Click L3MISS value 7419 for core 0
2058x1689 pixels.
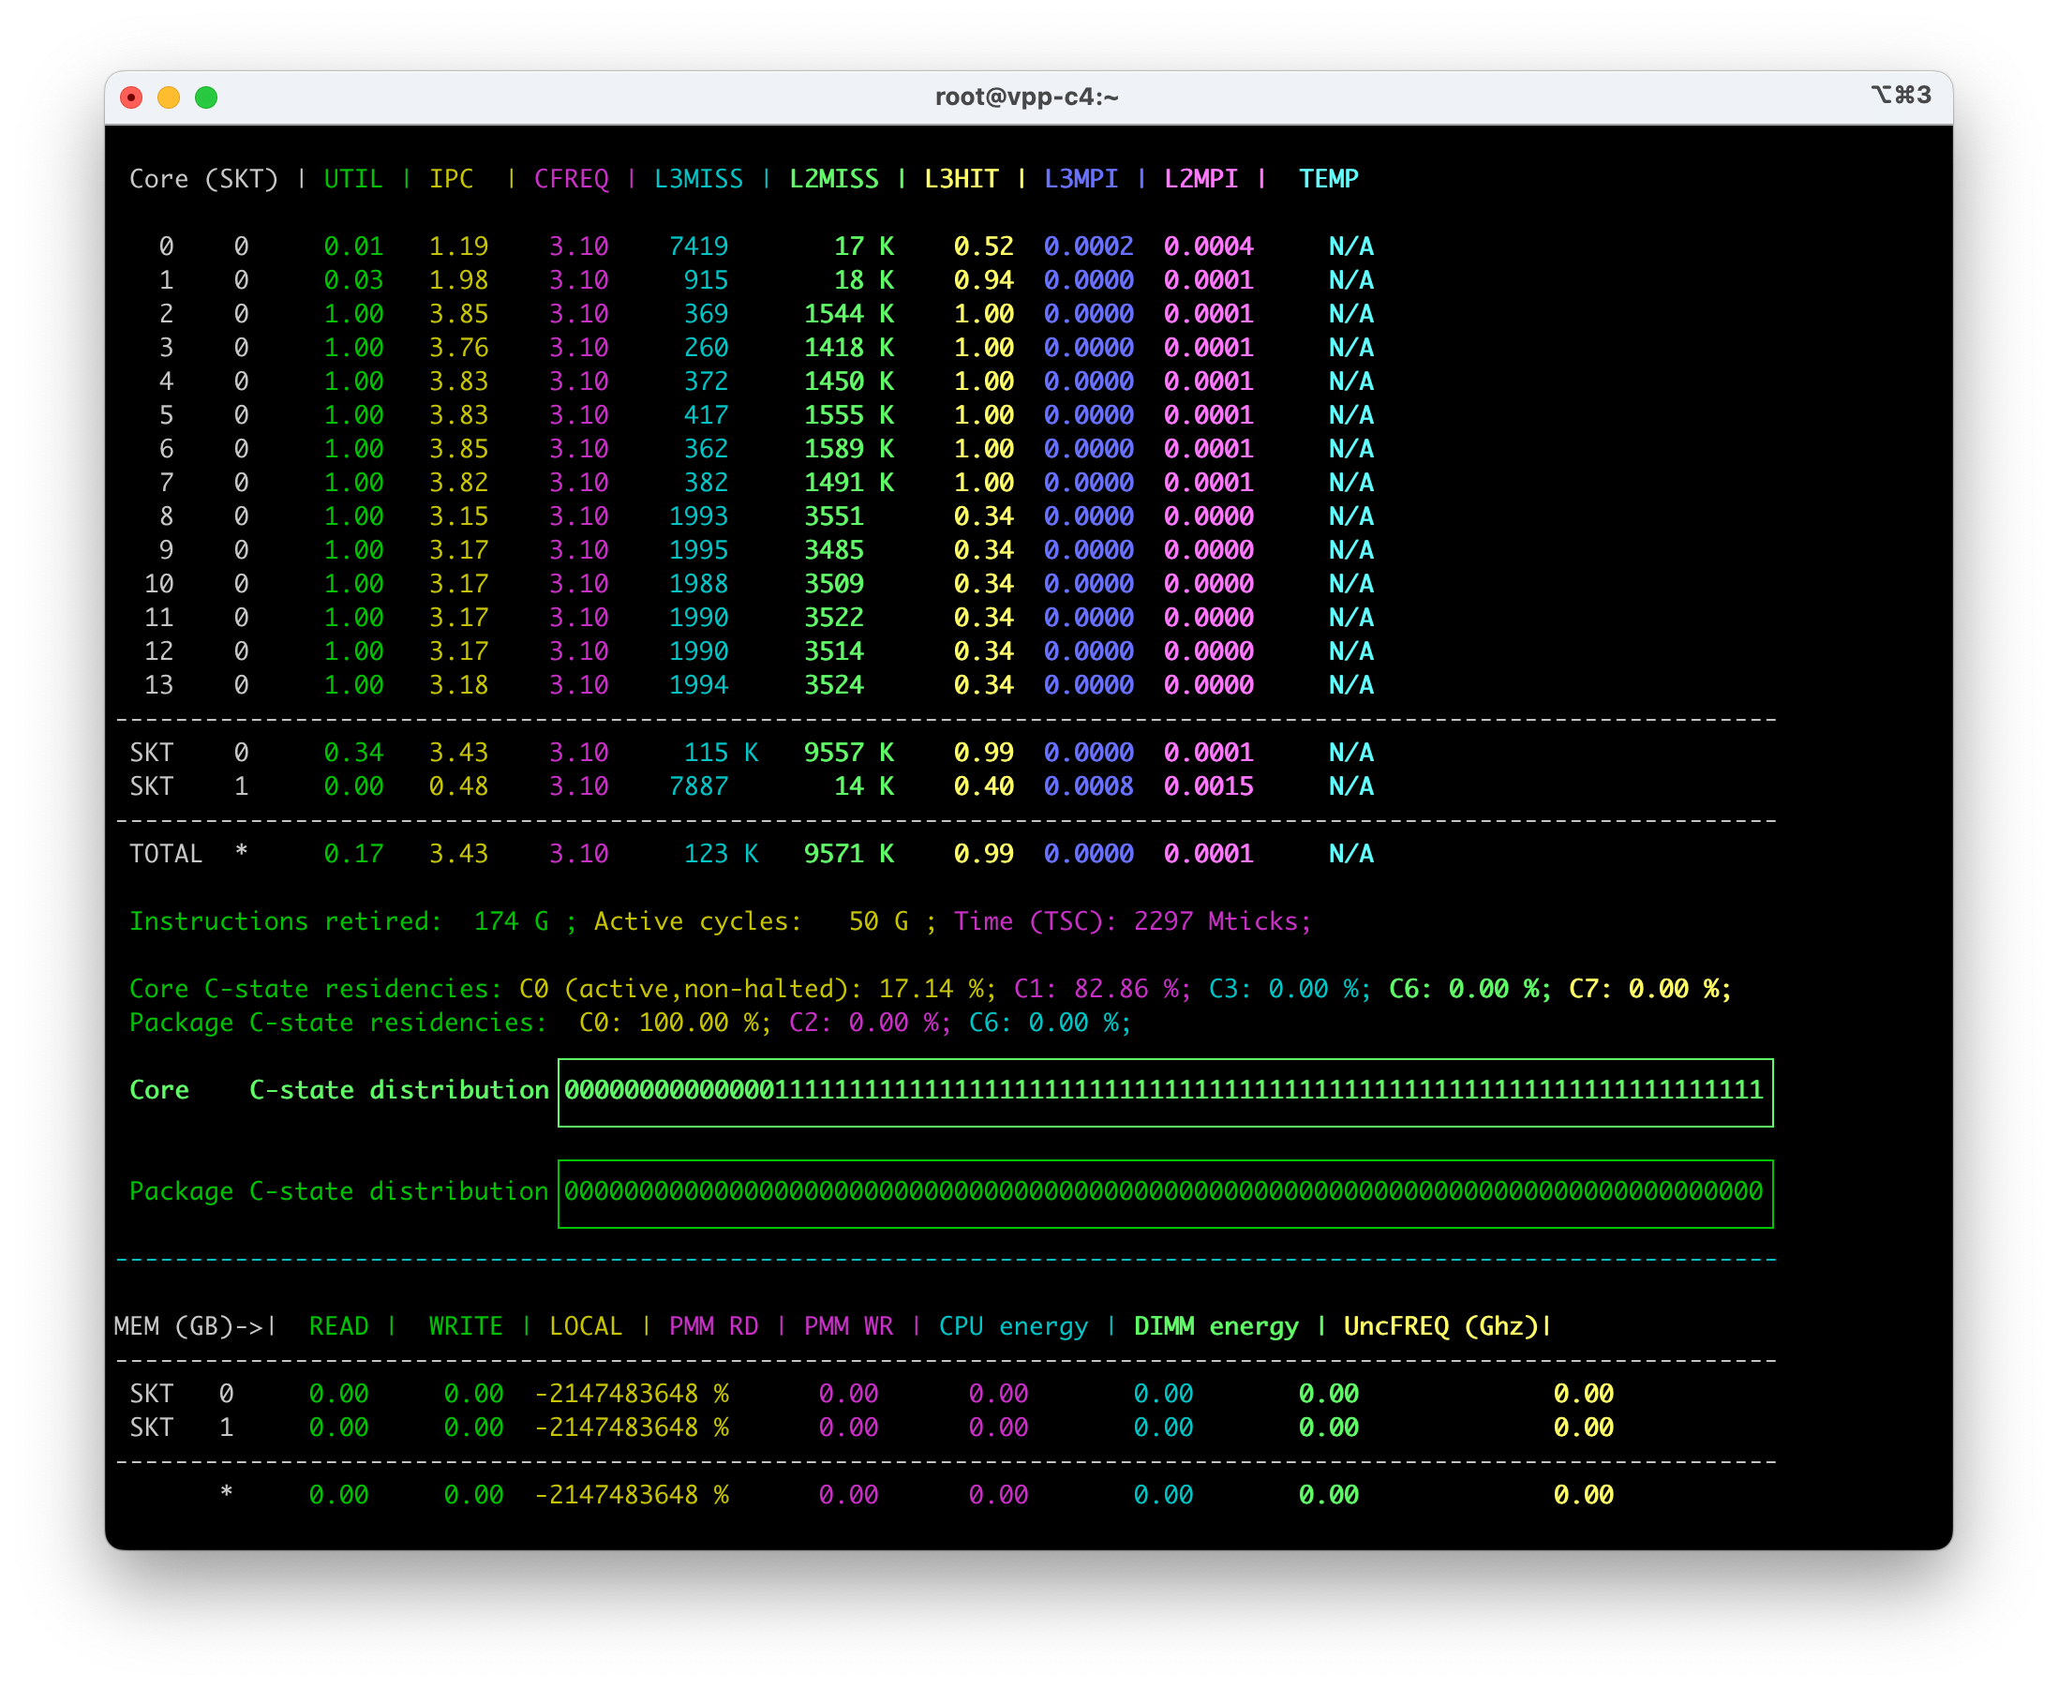[x=698, y=247]
